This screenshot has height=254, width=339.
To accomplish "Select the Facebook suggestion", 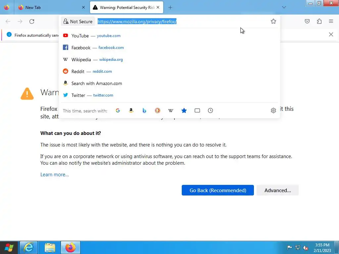I will tap(169, 48).
